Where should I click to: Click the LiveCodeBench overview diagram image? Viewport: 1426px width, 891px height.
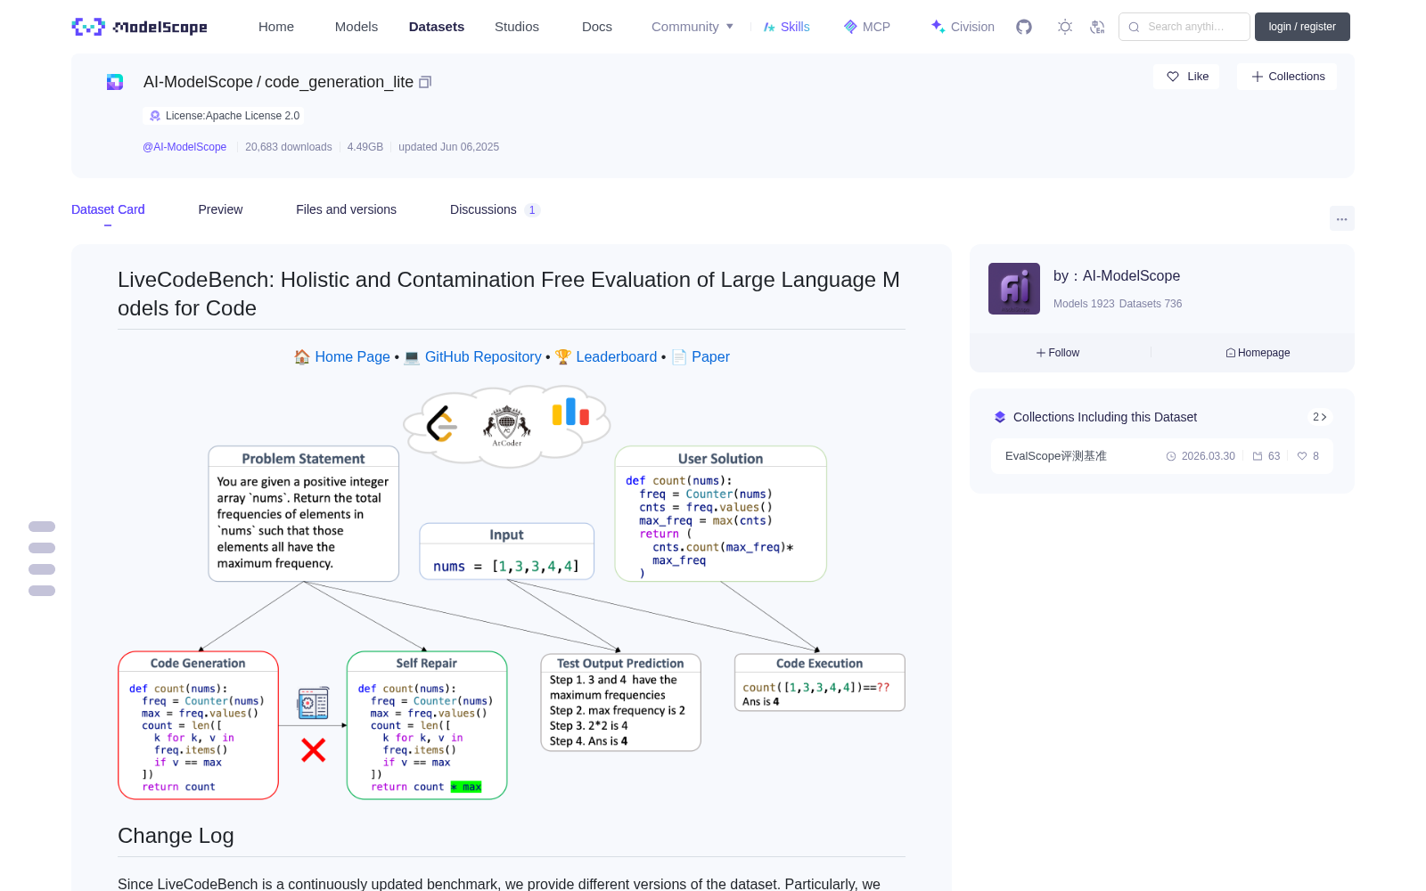click(512, 592)
